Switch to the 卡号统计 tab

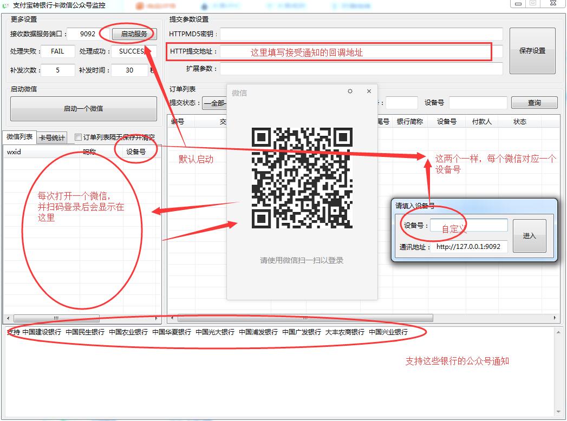click(x=52, y=137)
